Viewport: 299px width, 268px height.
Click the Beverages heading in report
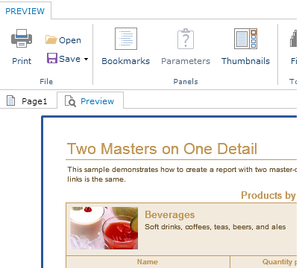click(x=170, y=214)
